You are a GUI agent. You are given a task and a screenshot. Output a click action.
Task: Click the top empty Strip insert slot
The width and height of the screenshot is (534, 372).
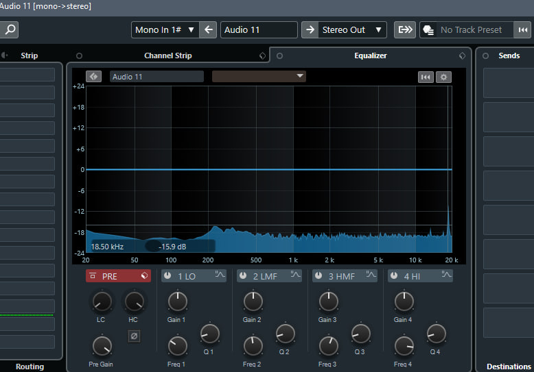pos(27,75)
